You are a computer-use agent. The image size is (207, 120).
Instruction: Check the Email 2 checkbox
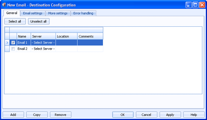13,49
